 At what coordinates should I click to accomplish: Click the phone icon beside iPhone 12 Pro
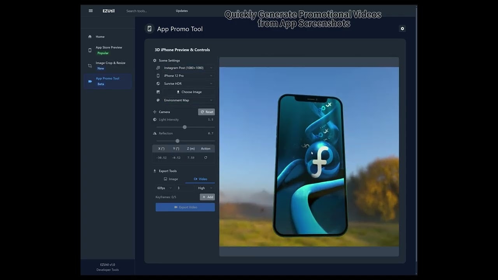(x=158, y=76)
